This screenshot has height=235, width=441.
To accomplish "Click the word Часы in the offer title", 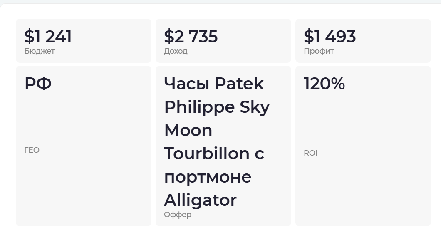I will pyautogui.click(x=186, y=84).
